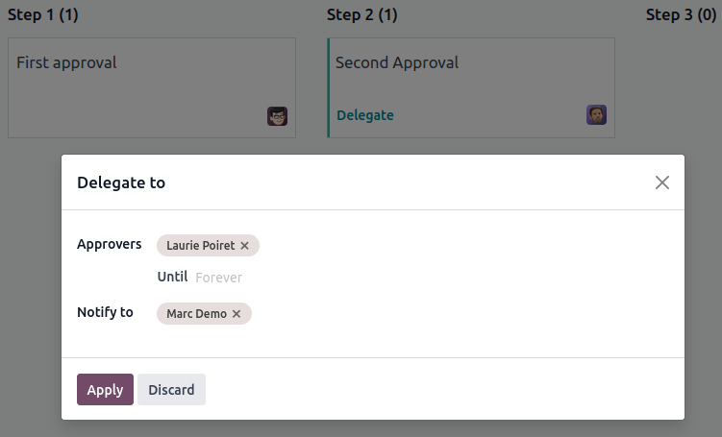Click the Delegate link on Second Approval

point(365,115)
